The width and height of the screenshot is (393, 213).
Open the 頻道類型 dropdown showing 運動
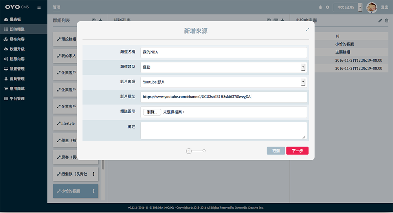(x=303, y=67)
